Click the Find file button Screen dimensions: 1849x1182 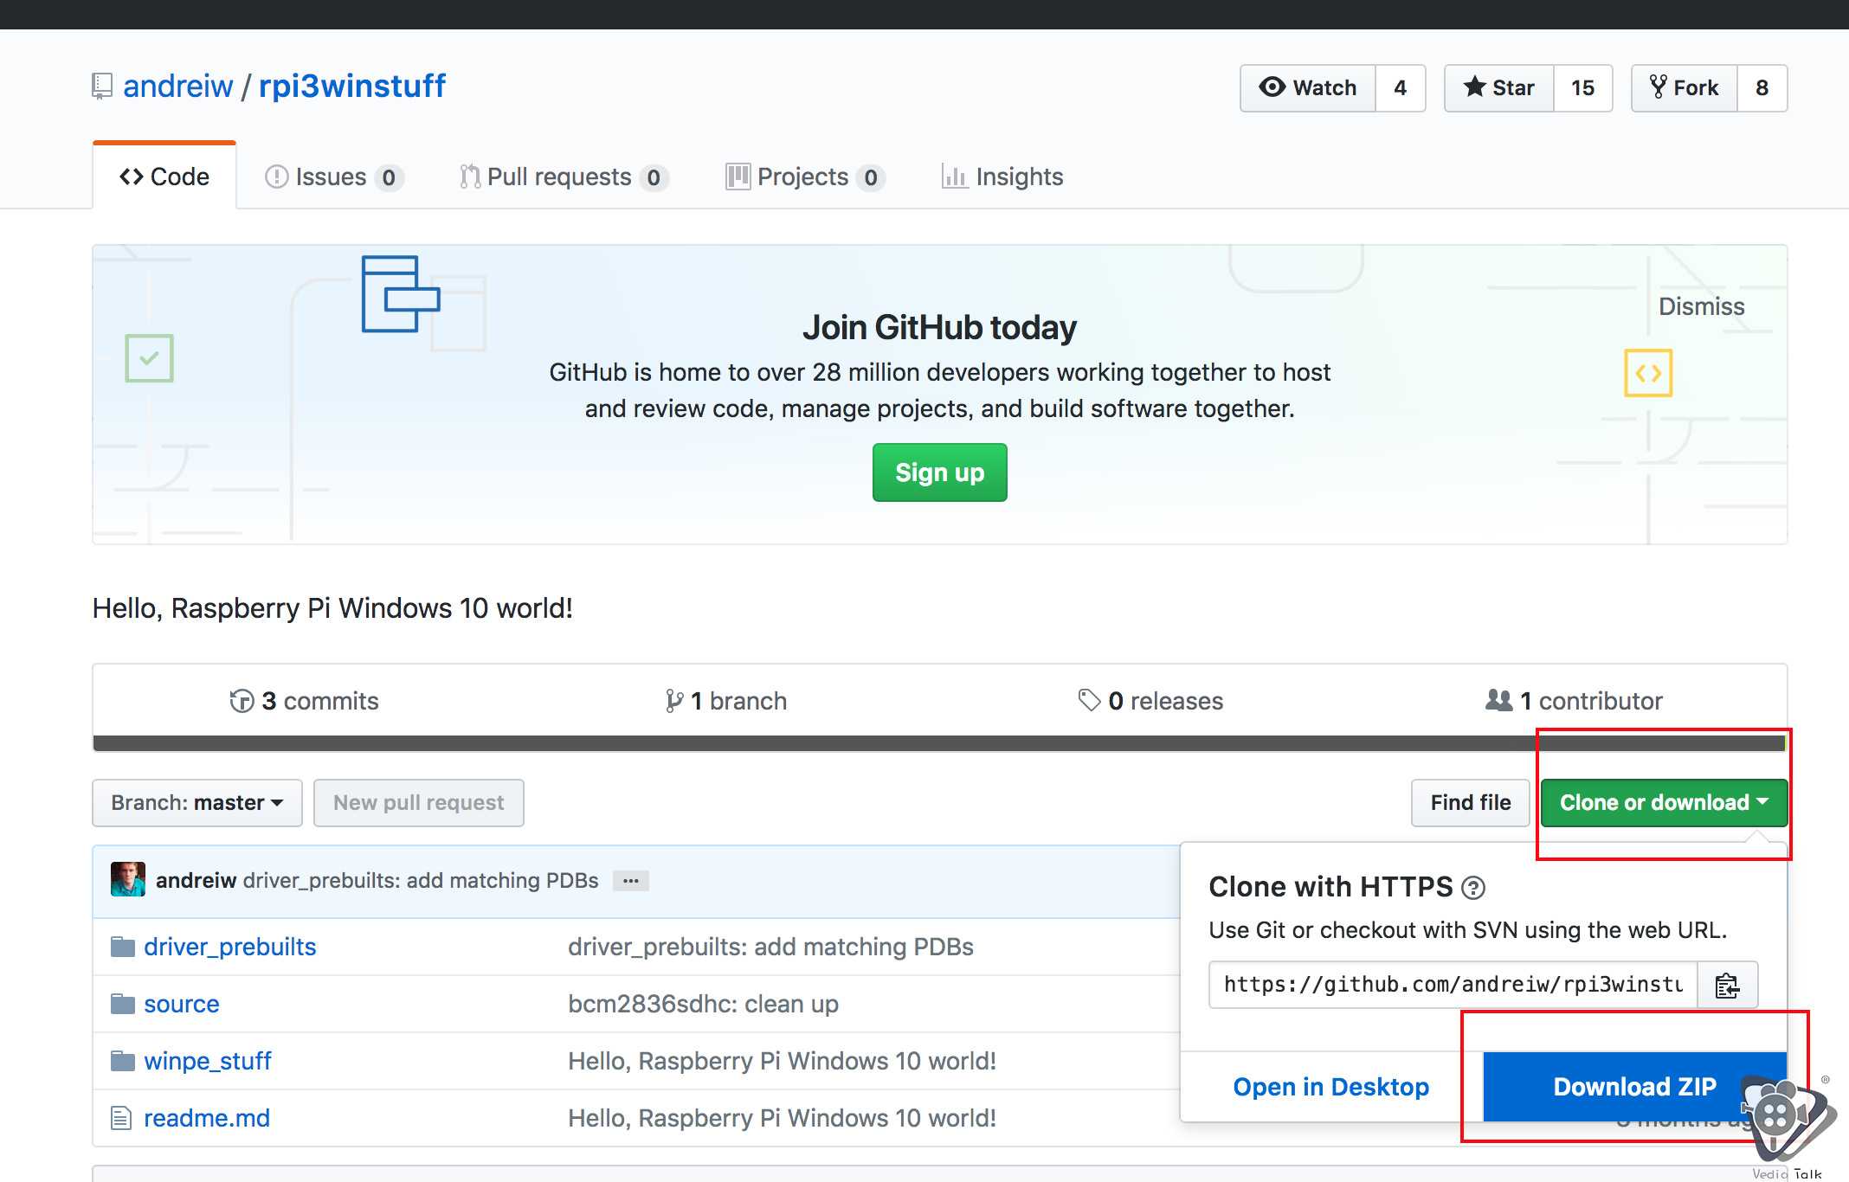tap(1471, 803)
